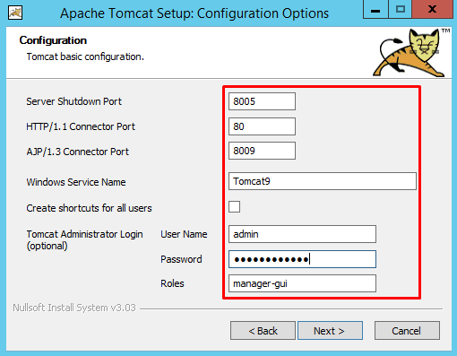Screen dimensions: 457x356
Task: Click the 'AJP/1.3 Connector Port' label
Action: (78, 152)
